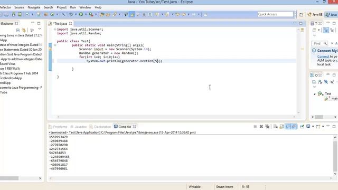Switch to the Java perspective
338x190 pixels.
click(331, 14)
